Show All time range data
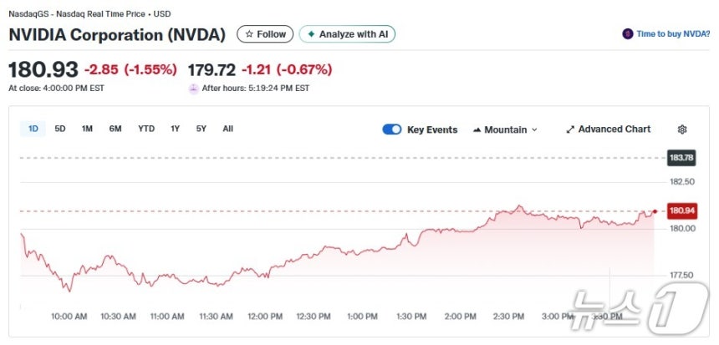This screenshot has height=345, width=719. [x=227, y=129]
